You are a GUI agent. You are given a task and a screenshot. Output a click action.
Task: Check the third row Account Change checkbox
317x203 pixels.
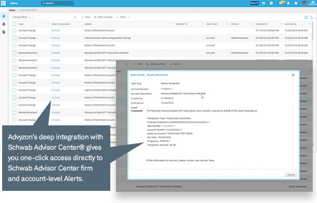14,46
